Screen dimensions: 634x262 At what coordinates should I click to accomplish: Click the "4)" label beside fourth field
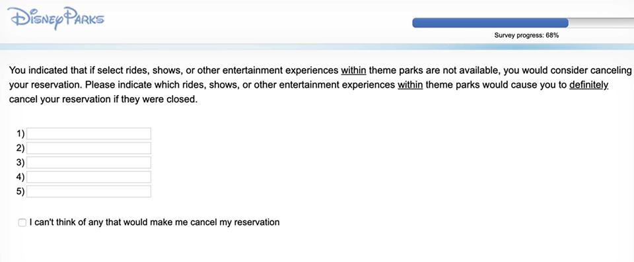pyautogui.click(x=20, y=177)
